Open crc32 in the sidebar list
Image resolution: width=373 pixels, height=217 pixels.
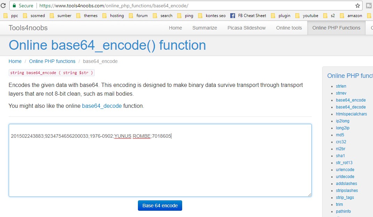[x=341, y=142]
